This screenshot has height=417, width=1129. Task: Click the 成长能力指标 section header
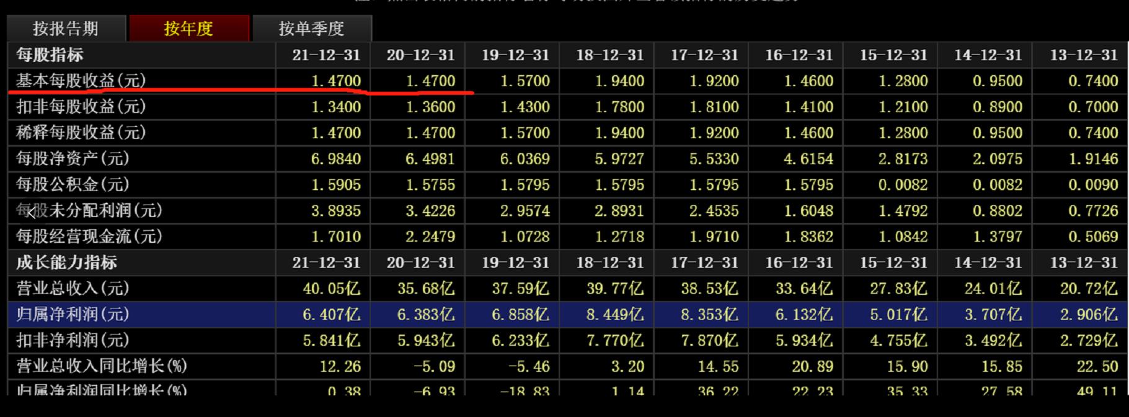(66, 263)
